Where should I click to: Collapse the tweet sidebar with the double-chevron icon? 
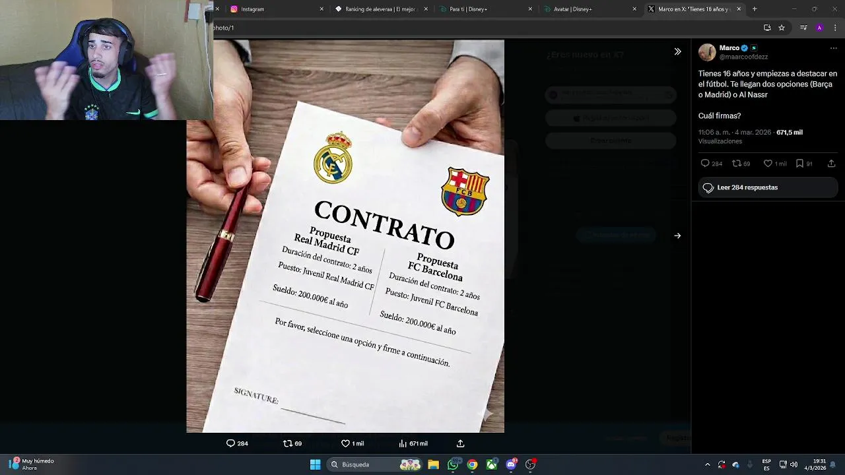(x=677, y=51)
